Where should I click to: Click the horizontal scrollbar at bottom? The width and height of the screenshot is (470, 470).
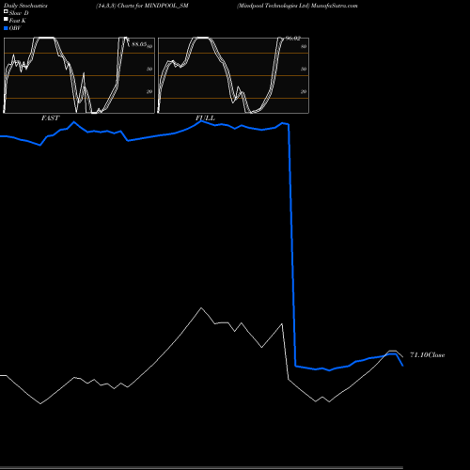(x=201, y=467)
